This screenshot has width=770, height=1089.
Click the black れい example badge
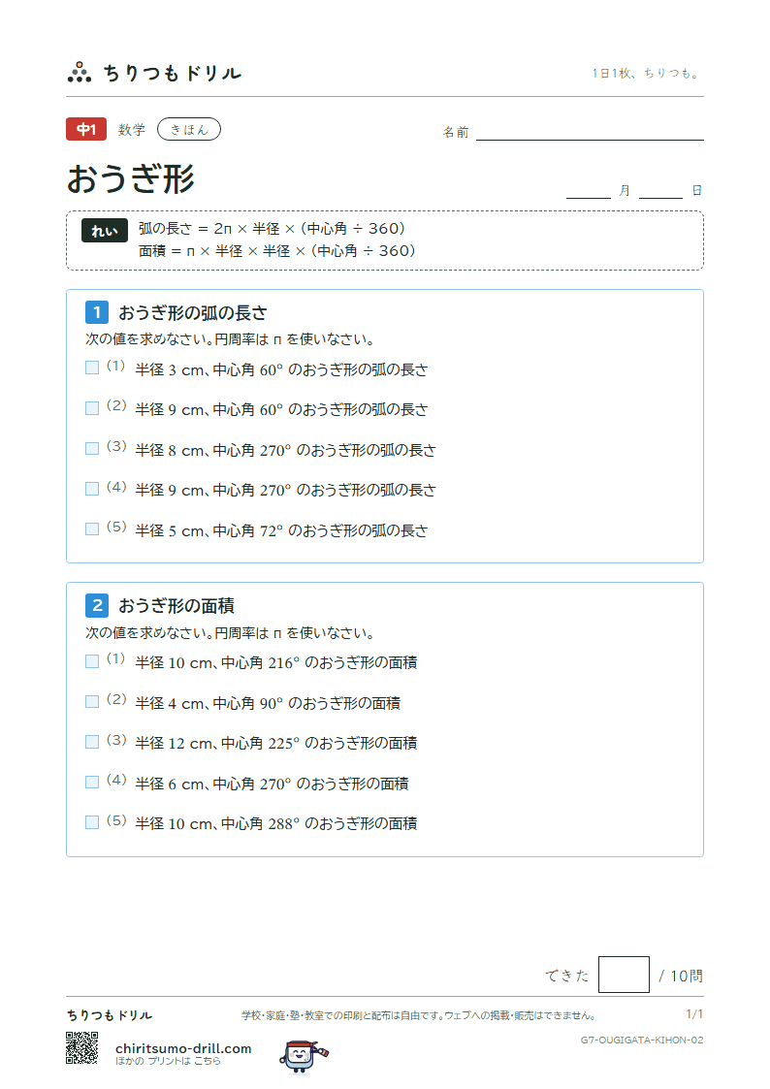[x=104, y=231]
